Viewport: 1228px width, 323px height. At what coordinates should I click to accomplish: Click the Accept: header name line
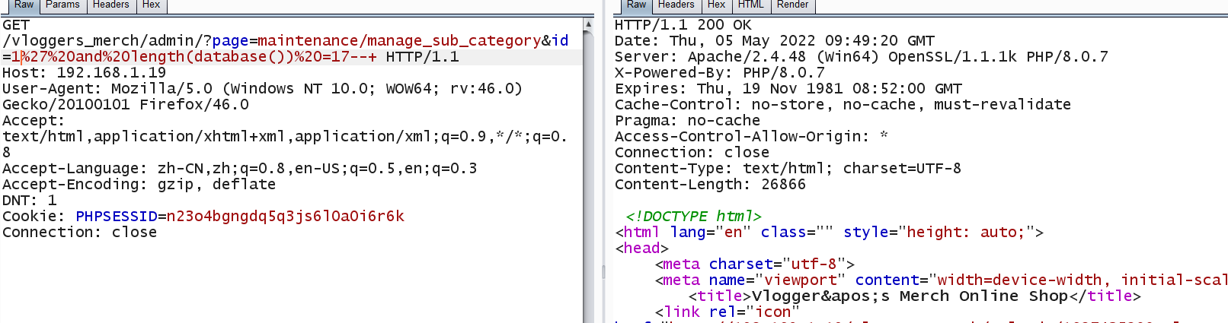click(x=34, y=121)
